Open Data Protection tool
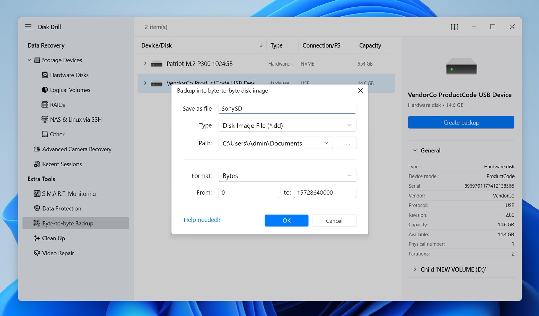539x316 pixels. [x=62, y=208]
